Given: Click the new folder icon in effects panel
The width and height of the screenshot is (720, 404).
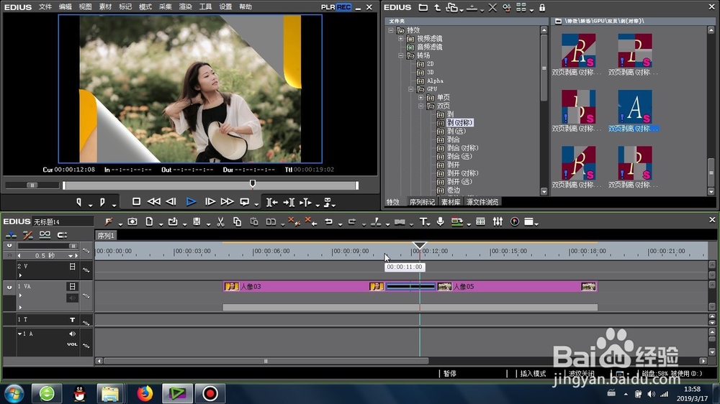Looking at the screenshot, I should (x=423, y=8).
